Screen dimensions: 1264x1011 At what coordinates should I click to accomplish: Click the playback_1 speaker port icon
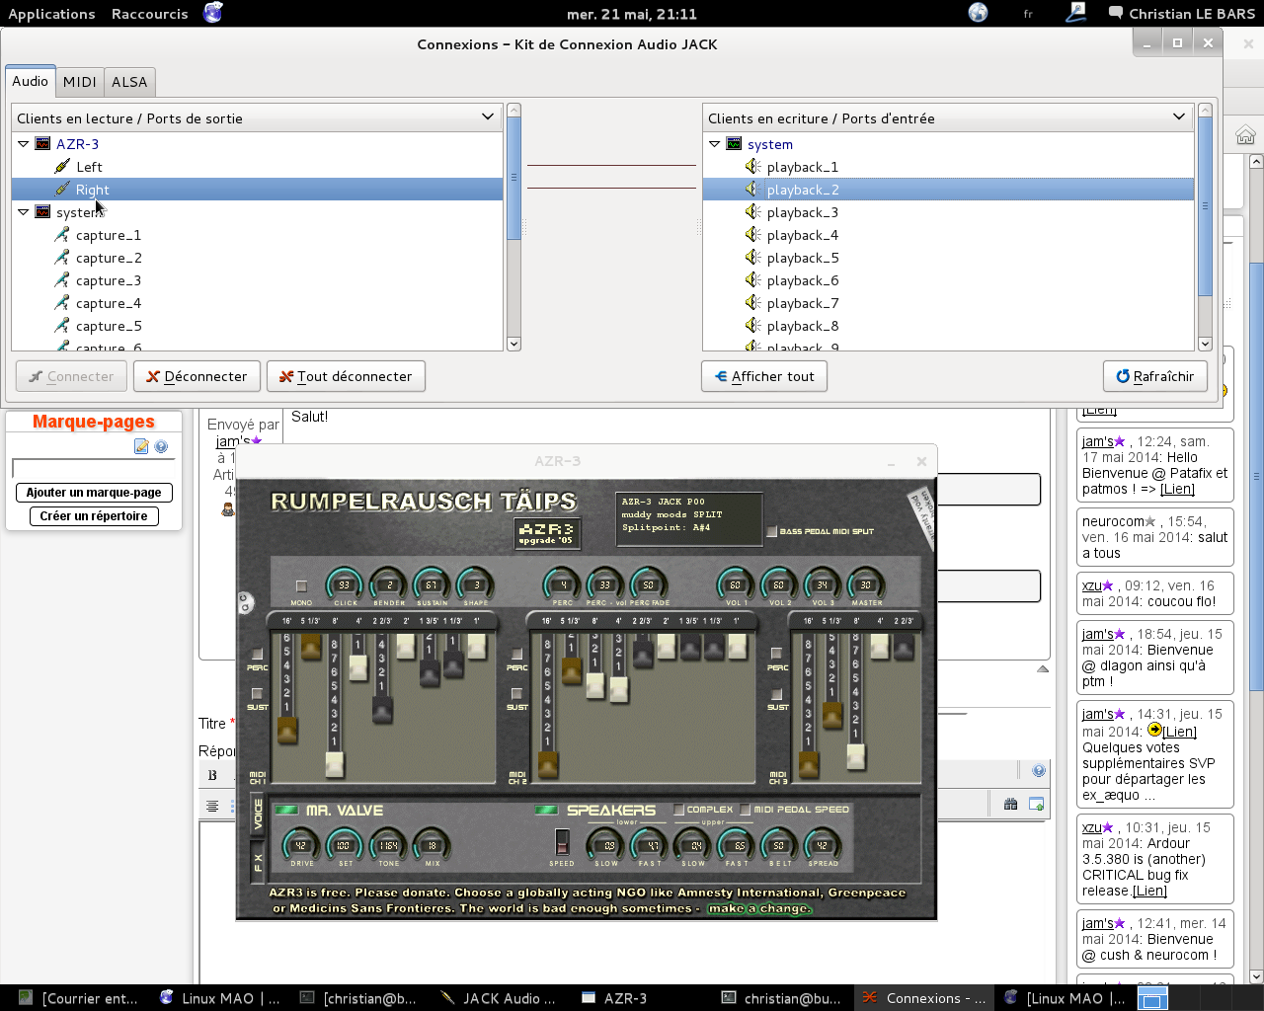[x=752, y=167]
